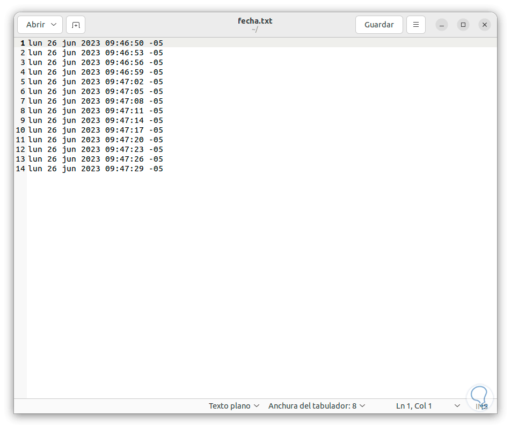511x429 pixels.
Task: Click the last line 09:47:29 -05
Action: [x=96, y=169]
